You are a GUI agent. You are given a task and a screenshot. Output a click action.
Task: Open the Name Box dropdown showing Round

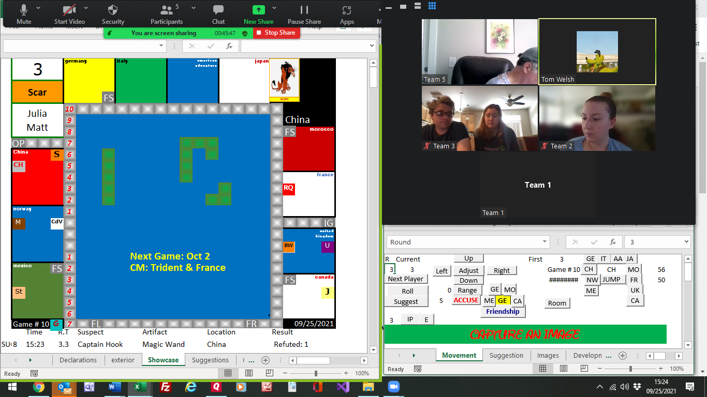point(544,242)
